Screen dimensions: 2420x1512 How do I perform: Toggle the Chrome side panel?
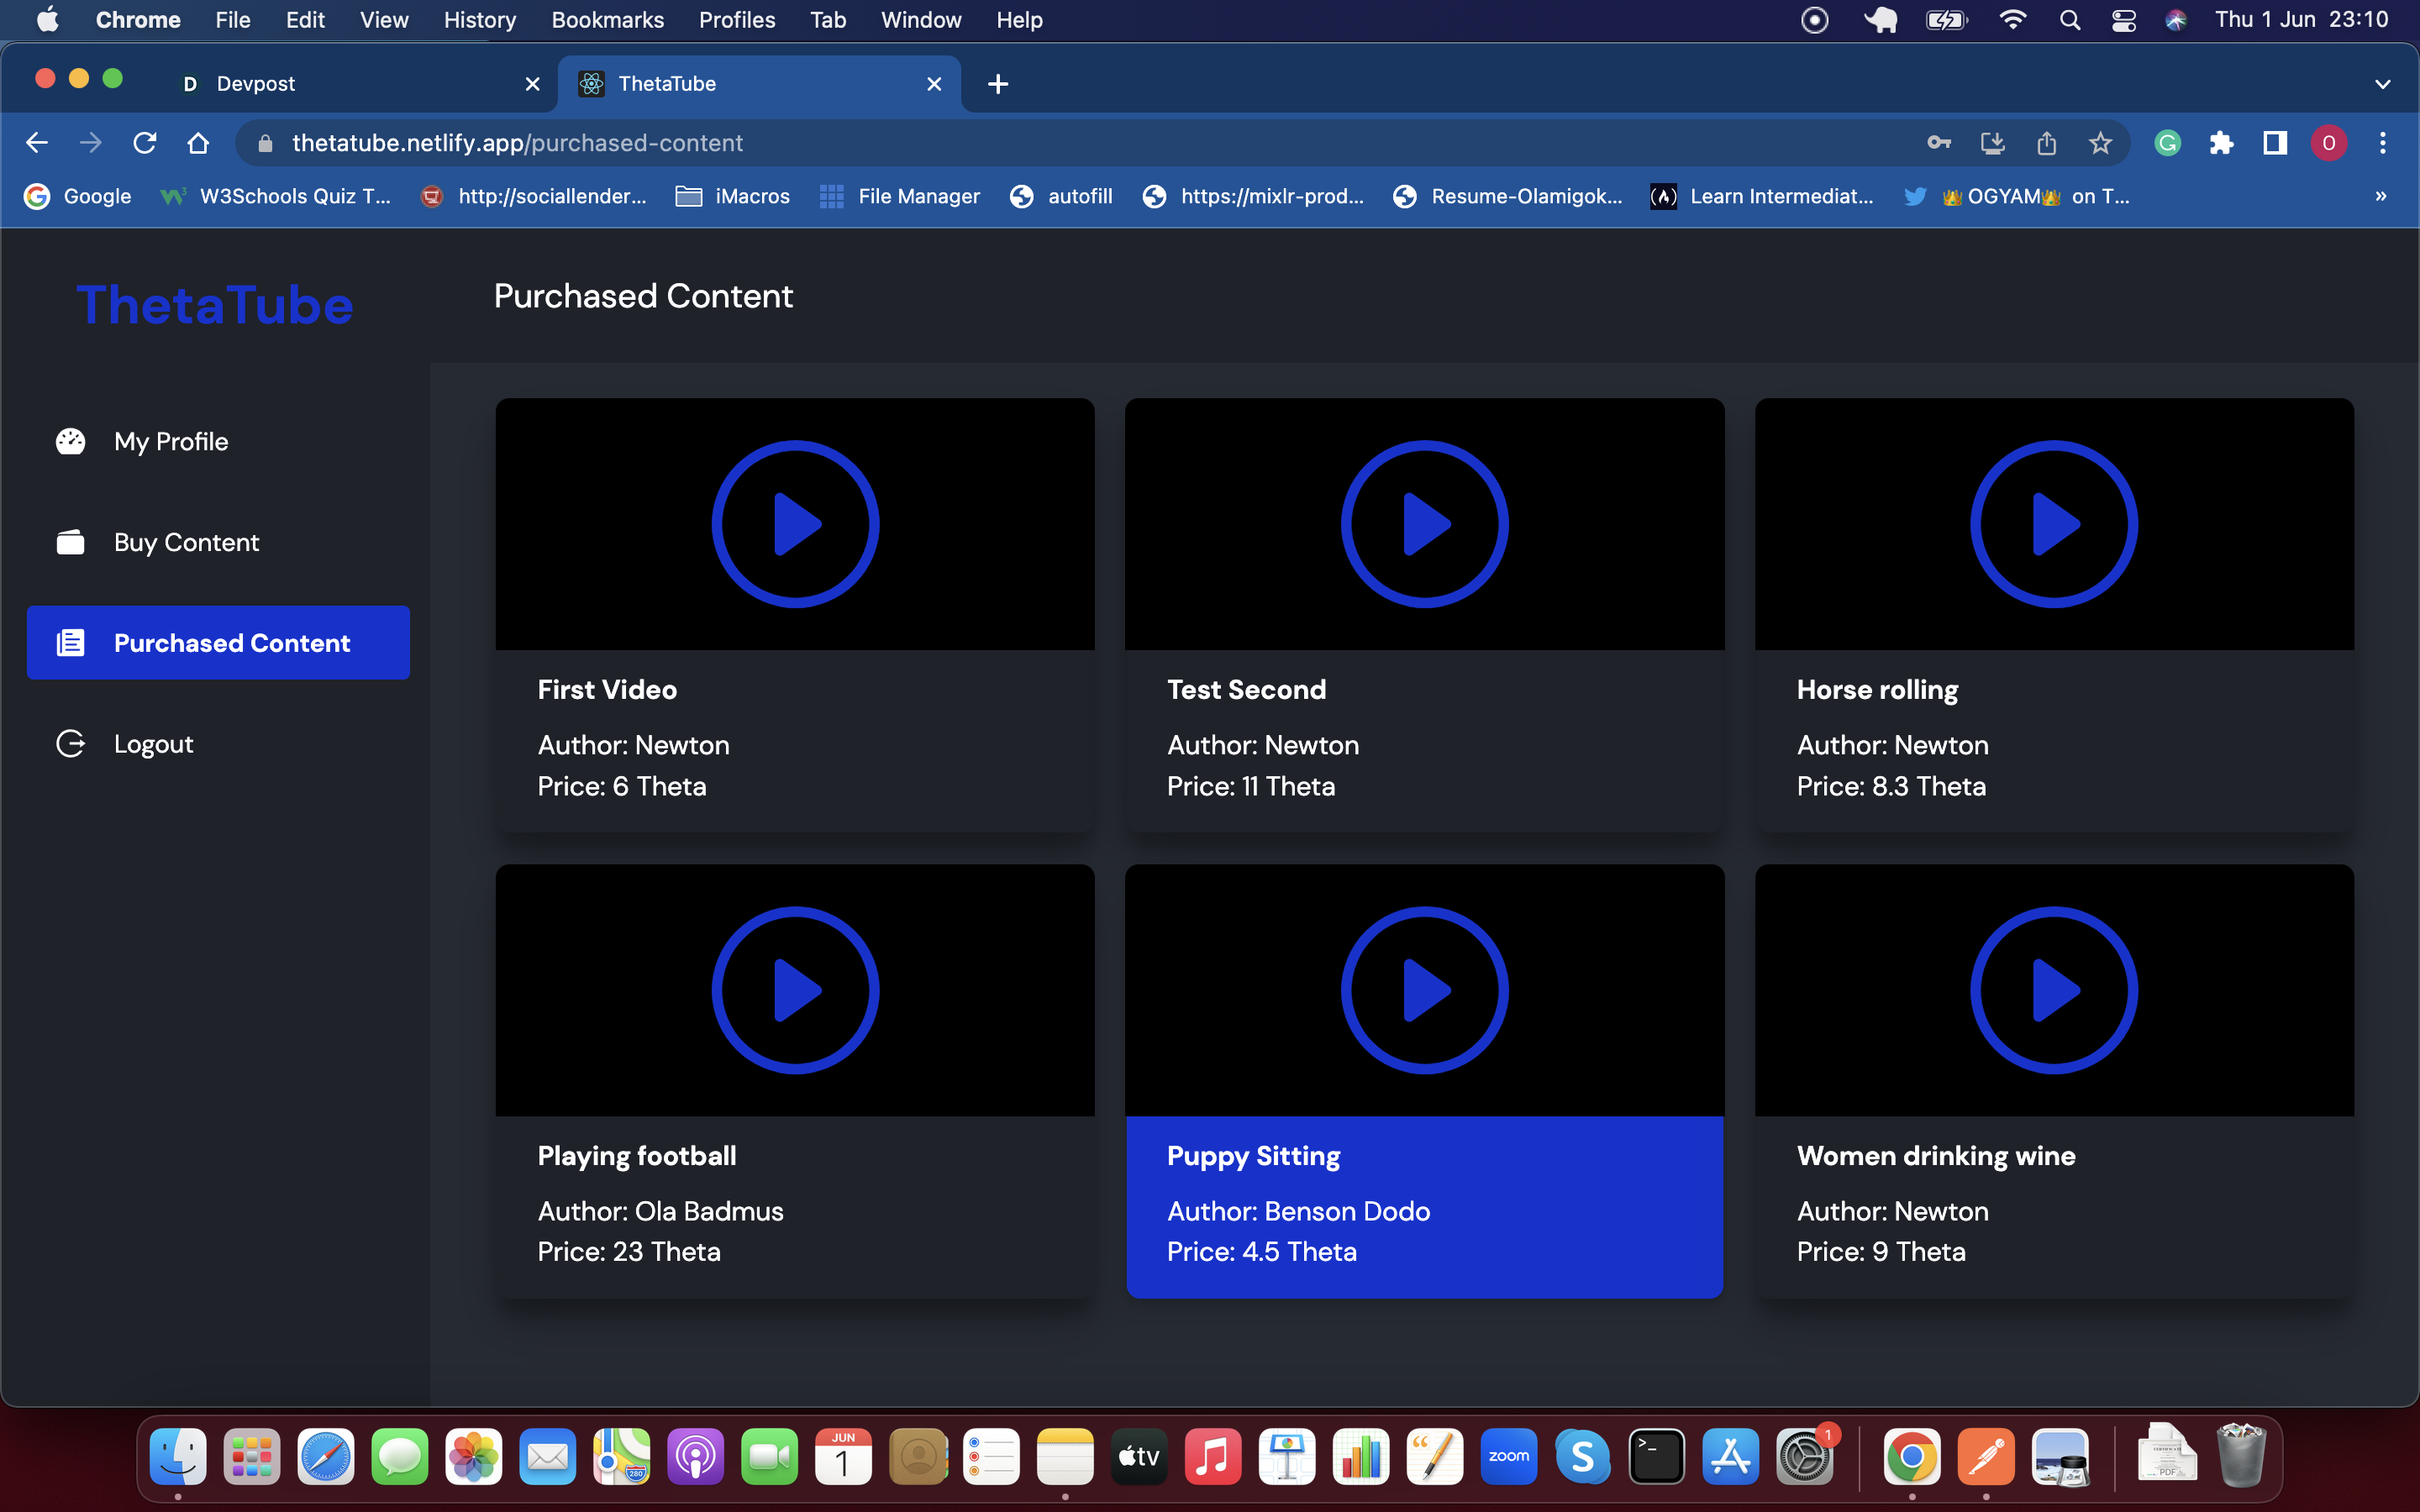click(x=2275, y=143)
